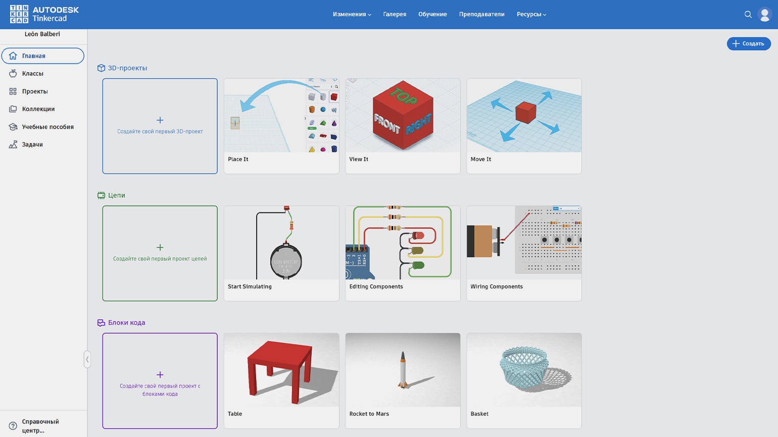This screenshot has width=778, height=437.
Task: Open the Rocket to Mars thumbnail
Action: 403,370
